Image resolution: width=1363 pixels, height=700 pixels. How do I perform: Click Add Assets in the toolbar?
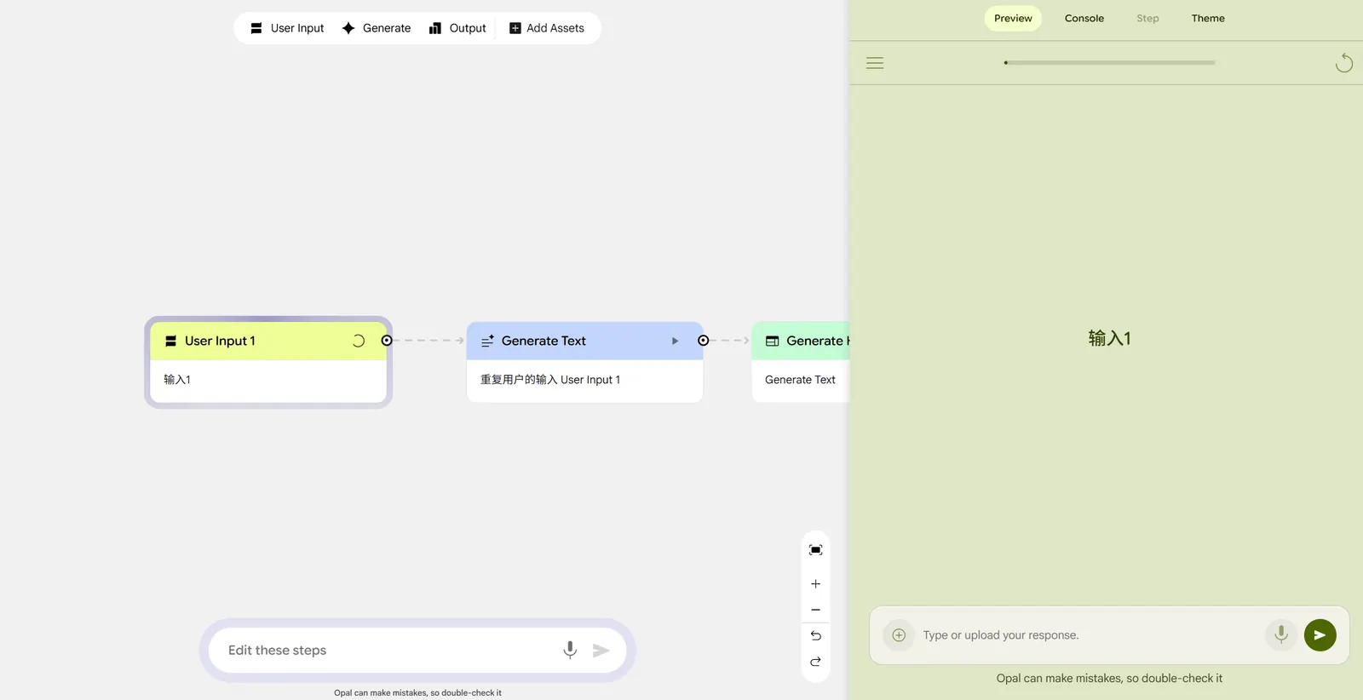[x=547, y=28]
